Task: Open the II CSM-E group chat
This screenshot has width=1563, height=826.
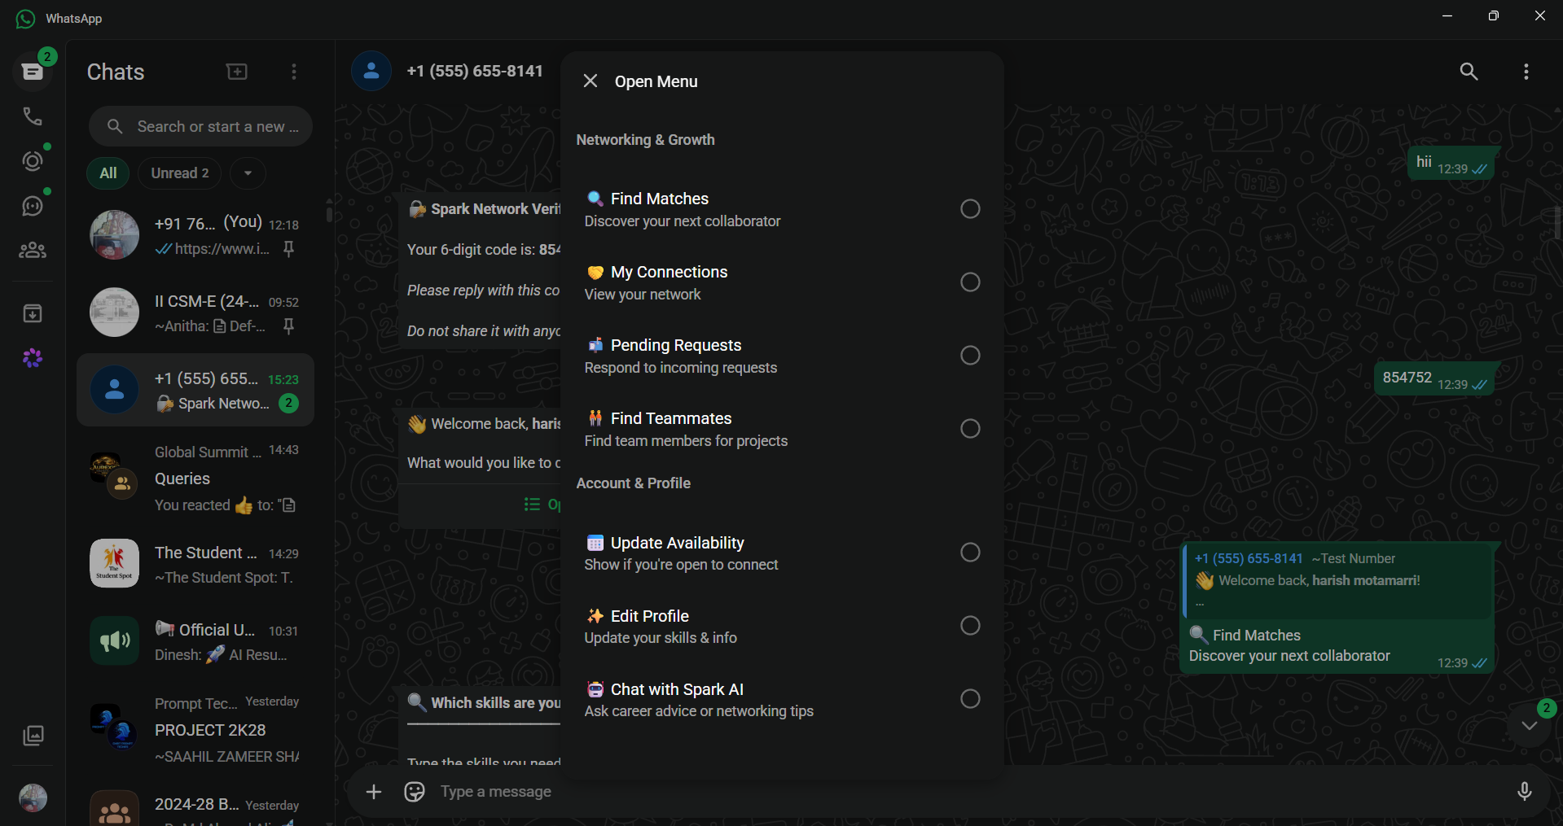Action: pyautogui.click(x=195, y=312)
